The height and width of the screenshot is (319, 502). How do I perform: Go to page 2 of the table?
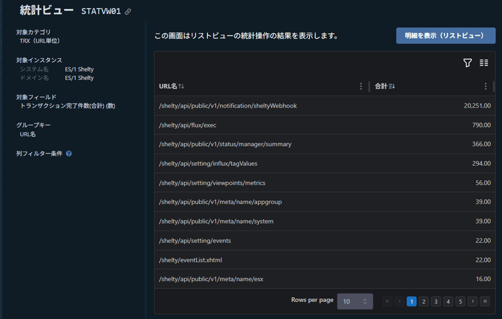click(424, 301)
